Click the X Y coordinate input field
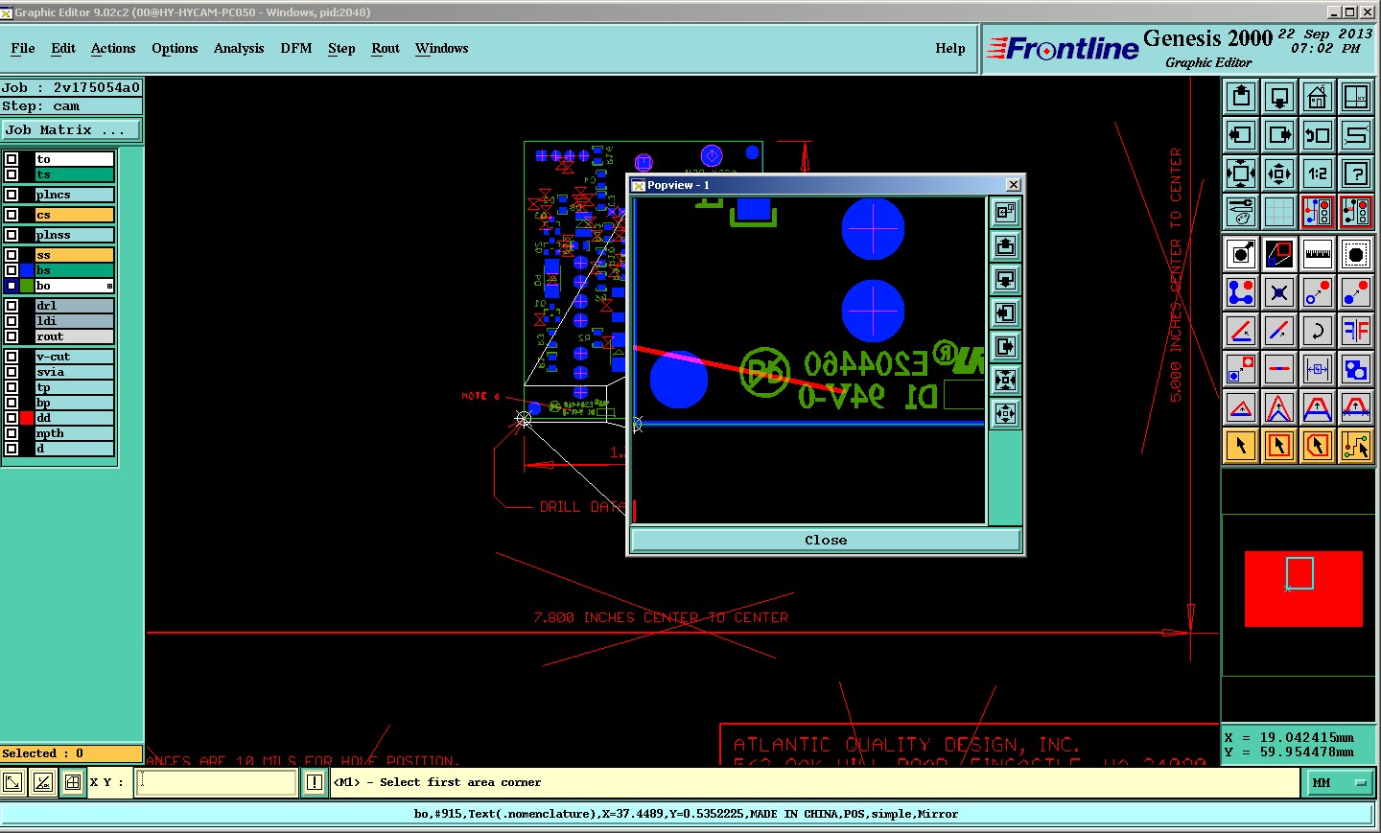The width and height of the screenshot is (1381, 833). pos(217,782)
